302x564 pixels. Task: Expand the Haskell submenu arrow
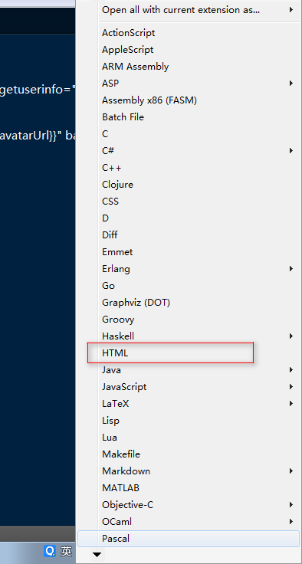point(291,336)
